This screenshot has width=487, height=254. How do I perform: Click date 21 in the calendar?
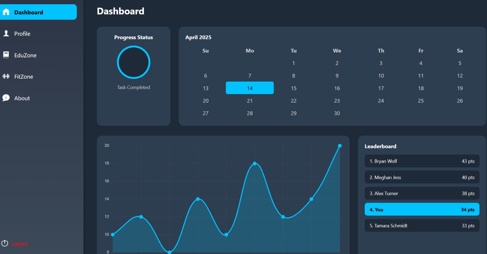click(250, 100)
